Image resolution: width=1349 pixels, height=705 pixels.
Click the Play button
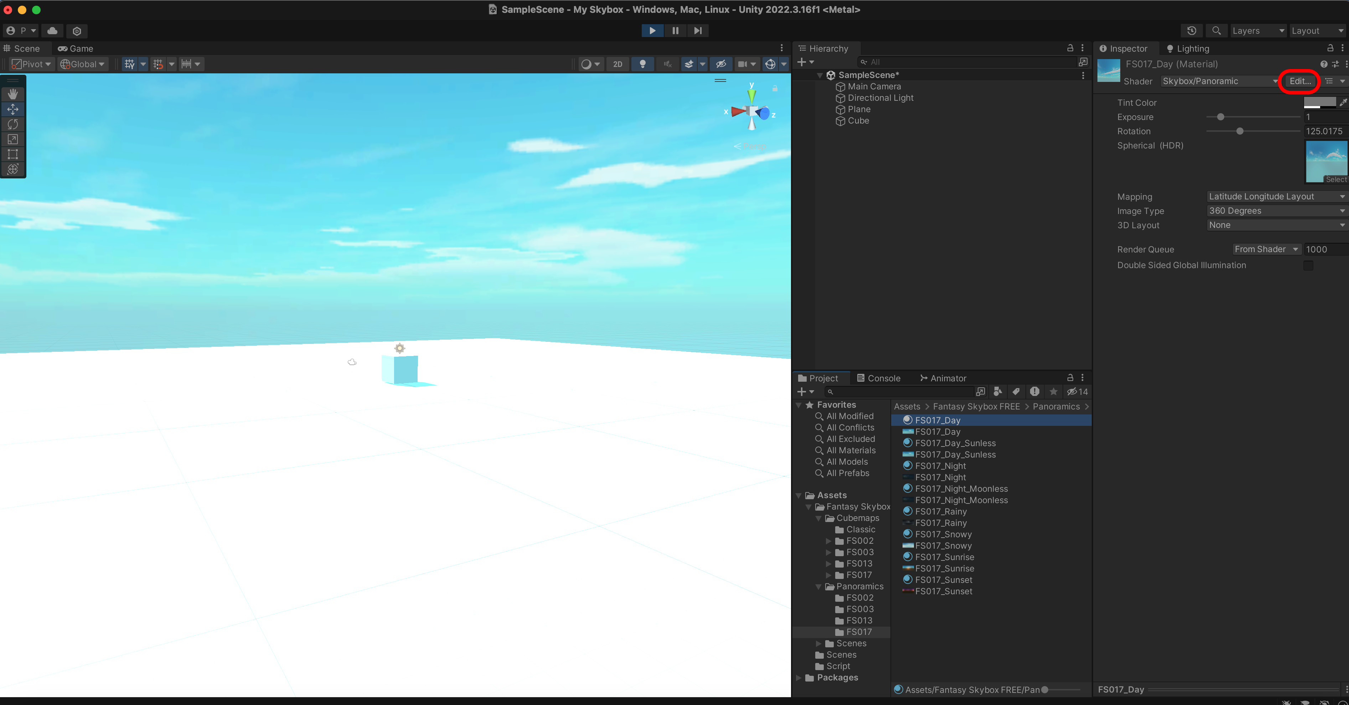(652, 31)
